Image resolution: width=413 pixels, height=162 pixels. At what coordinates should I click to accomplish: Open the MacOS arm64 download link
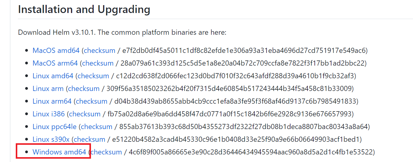pyautogui.click(x=55, y=63)
